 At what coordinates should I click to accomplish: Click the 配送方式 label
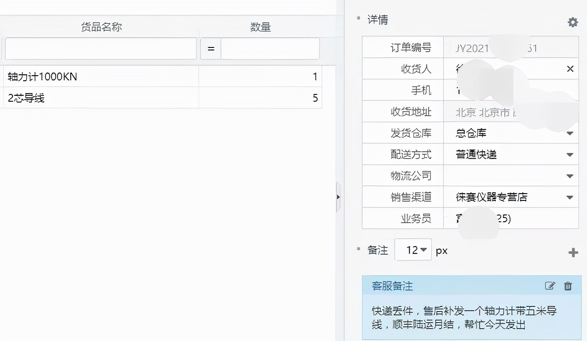pyautogui.click(x=411, y=154)
